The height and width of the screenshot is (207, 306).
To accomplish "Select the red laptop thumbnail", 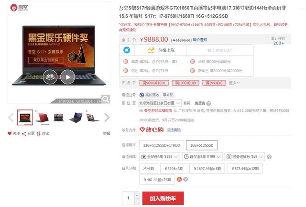I will point(42,118).
